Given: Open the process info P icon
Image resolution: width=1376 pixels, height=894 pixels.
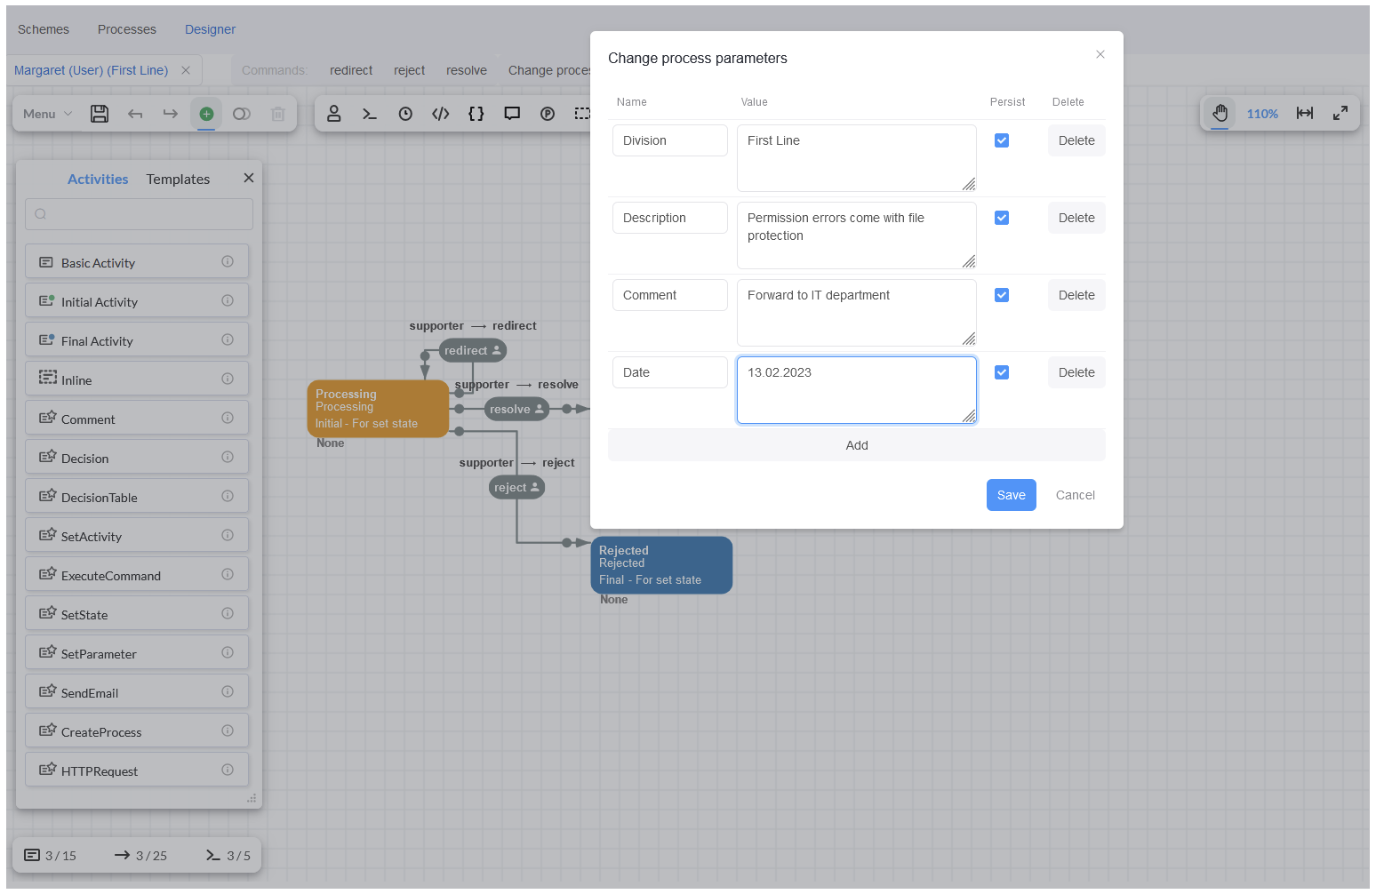Looking at the screenshot, I should point(548,114).
